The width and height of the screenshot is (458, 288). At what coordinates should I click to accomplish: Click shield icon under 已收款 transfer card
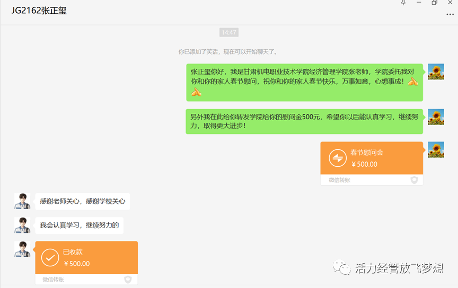point(128,280)
